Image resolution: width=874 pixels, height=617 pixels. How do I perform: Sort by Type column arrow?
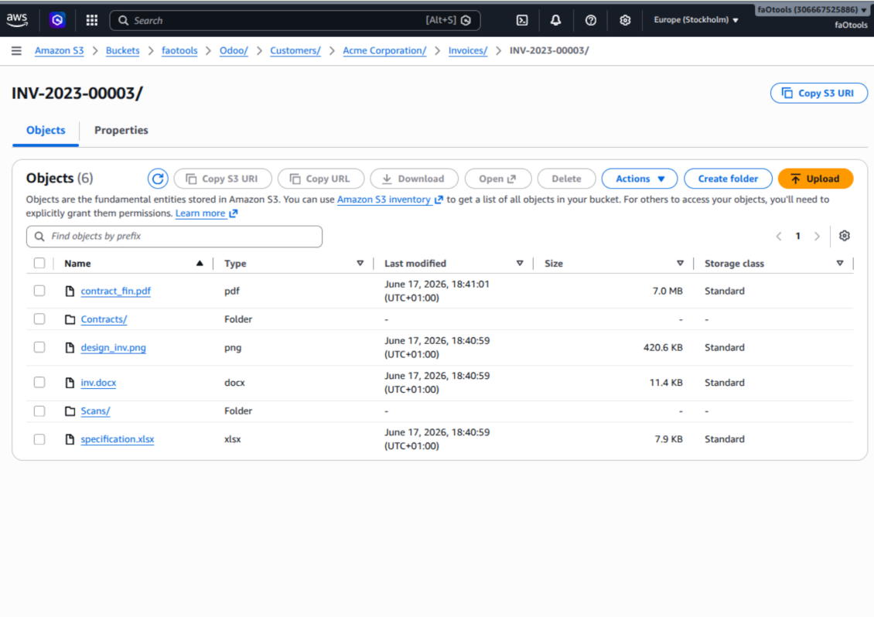360,263
